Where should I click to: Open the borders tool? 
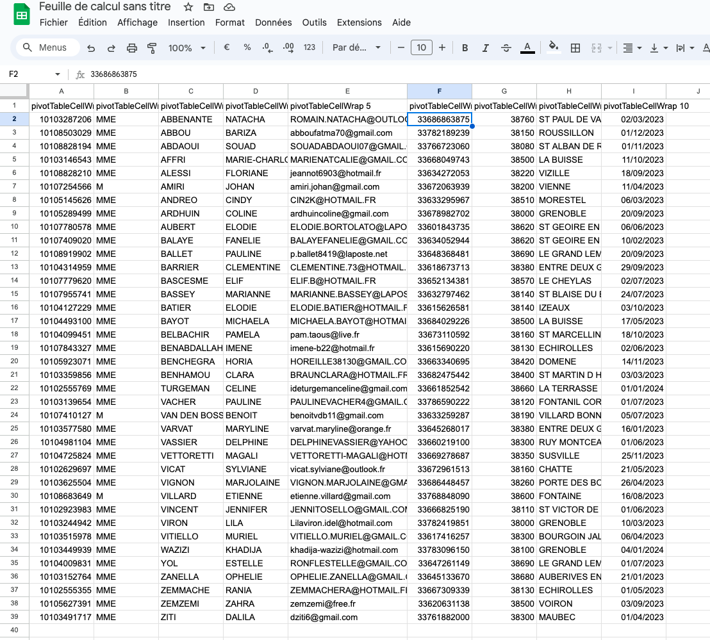575,48
